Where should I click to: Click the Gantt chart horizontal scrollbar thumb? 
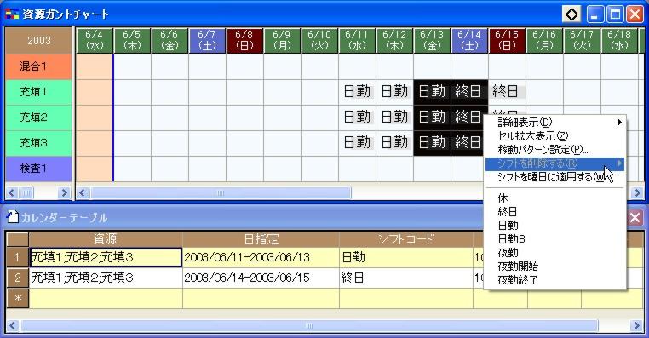pyautogui.click(x=221, y=192)
